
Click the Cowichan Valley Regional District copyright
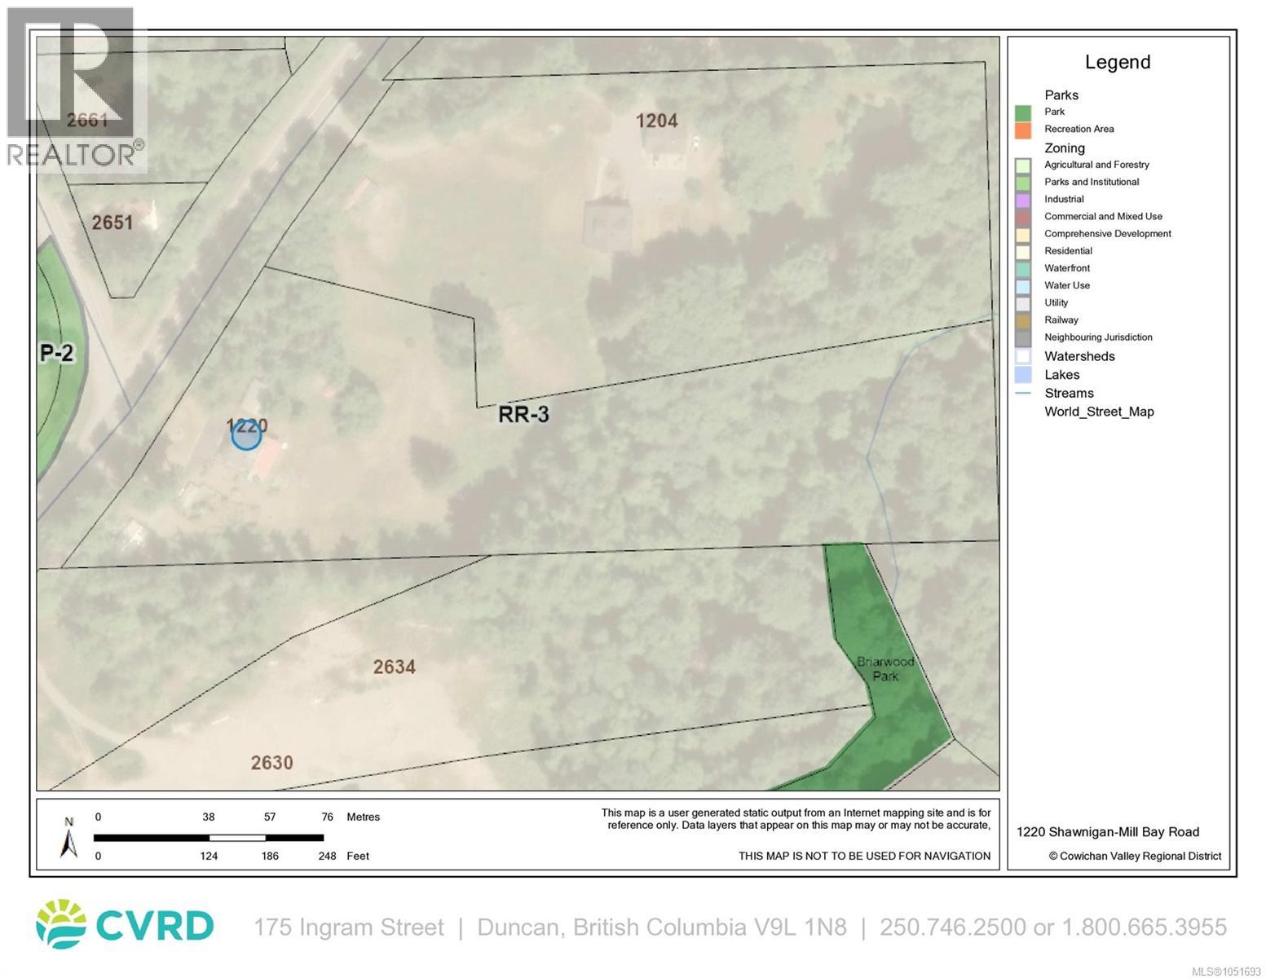pyautogui.click(x=1135, y=856)
